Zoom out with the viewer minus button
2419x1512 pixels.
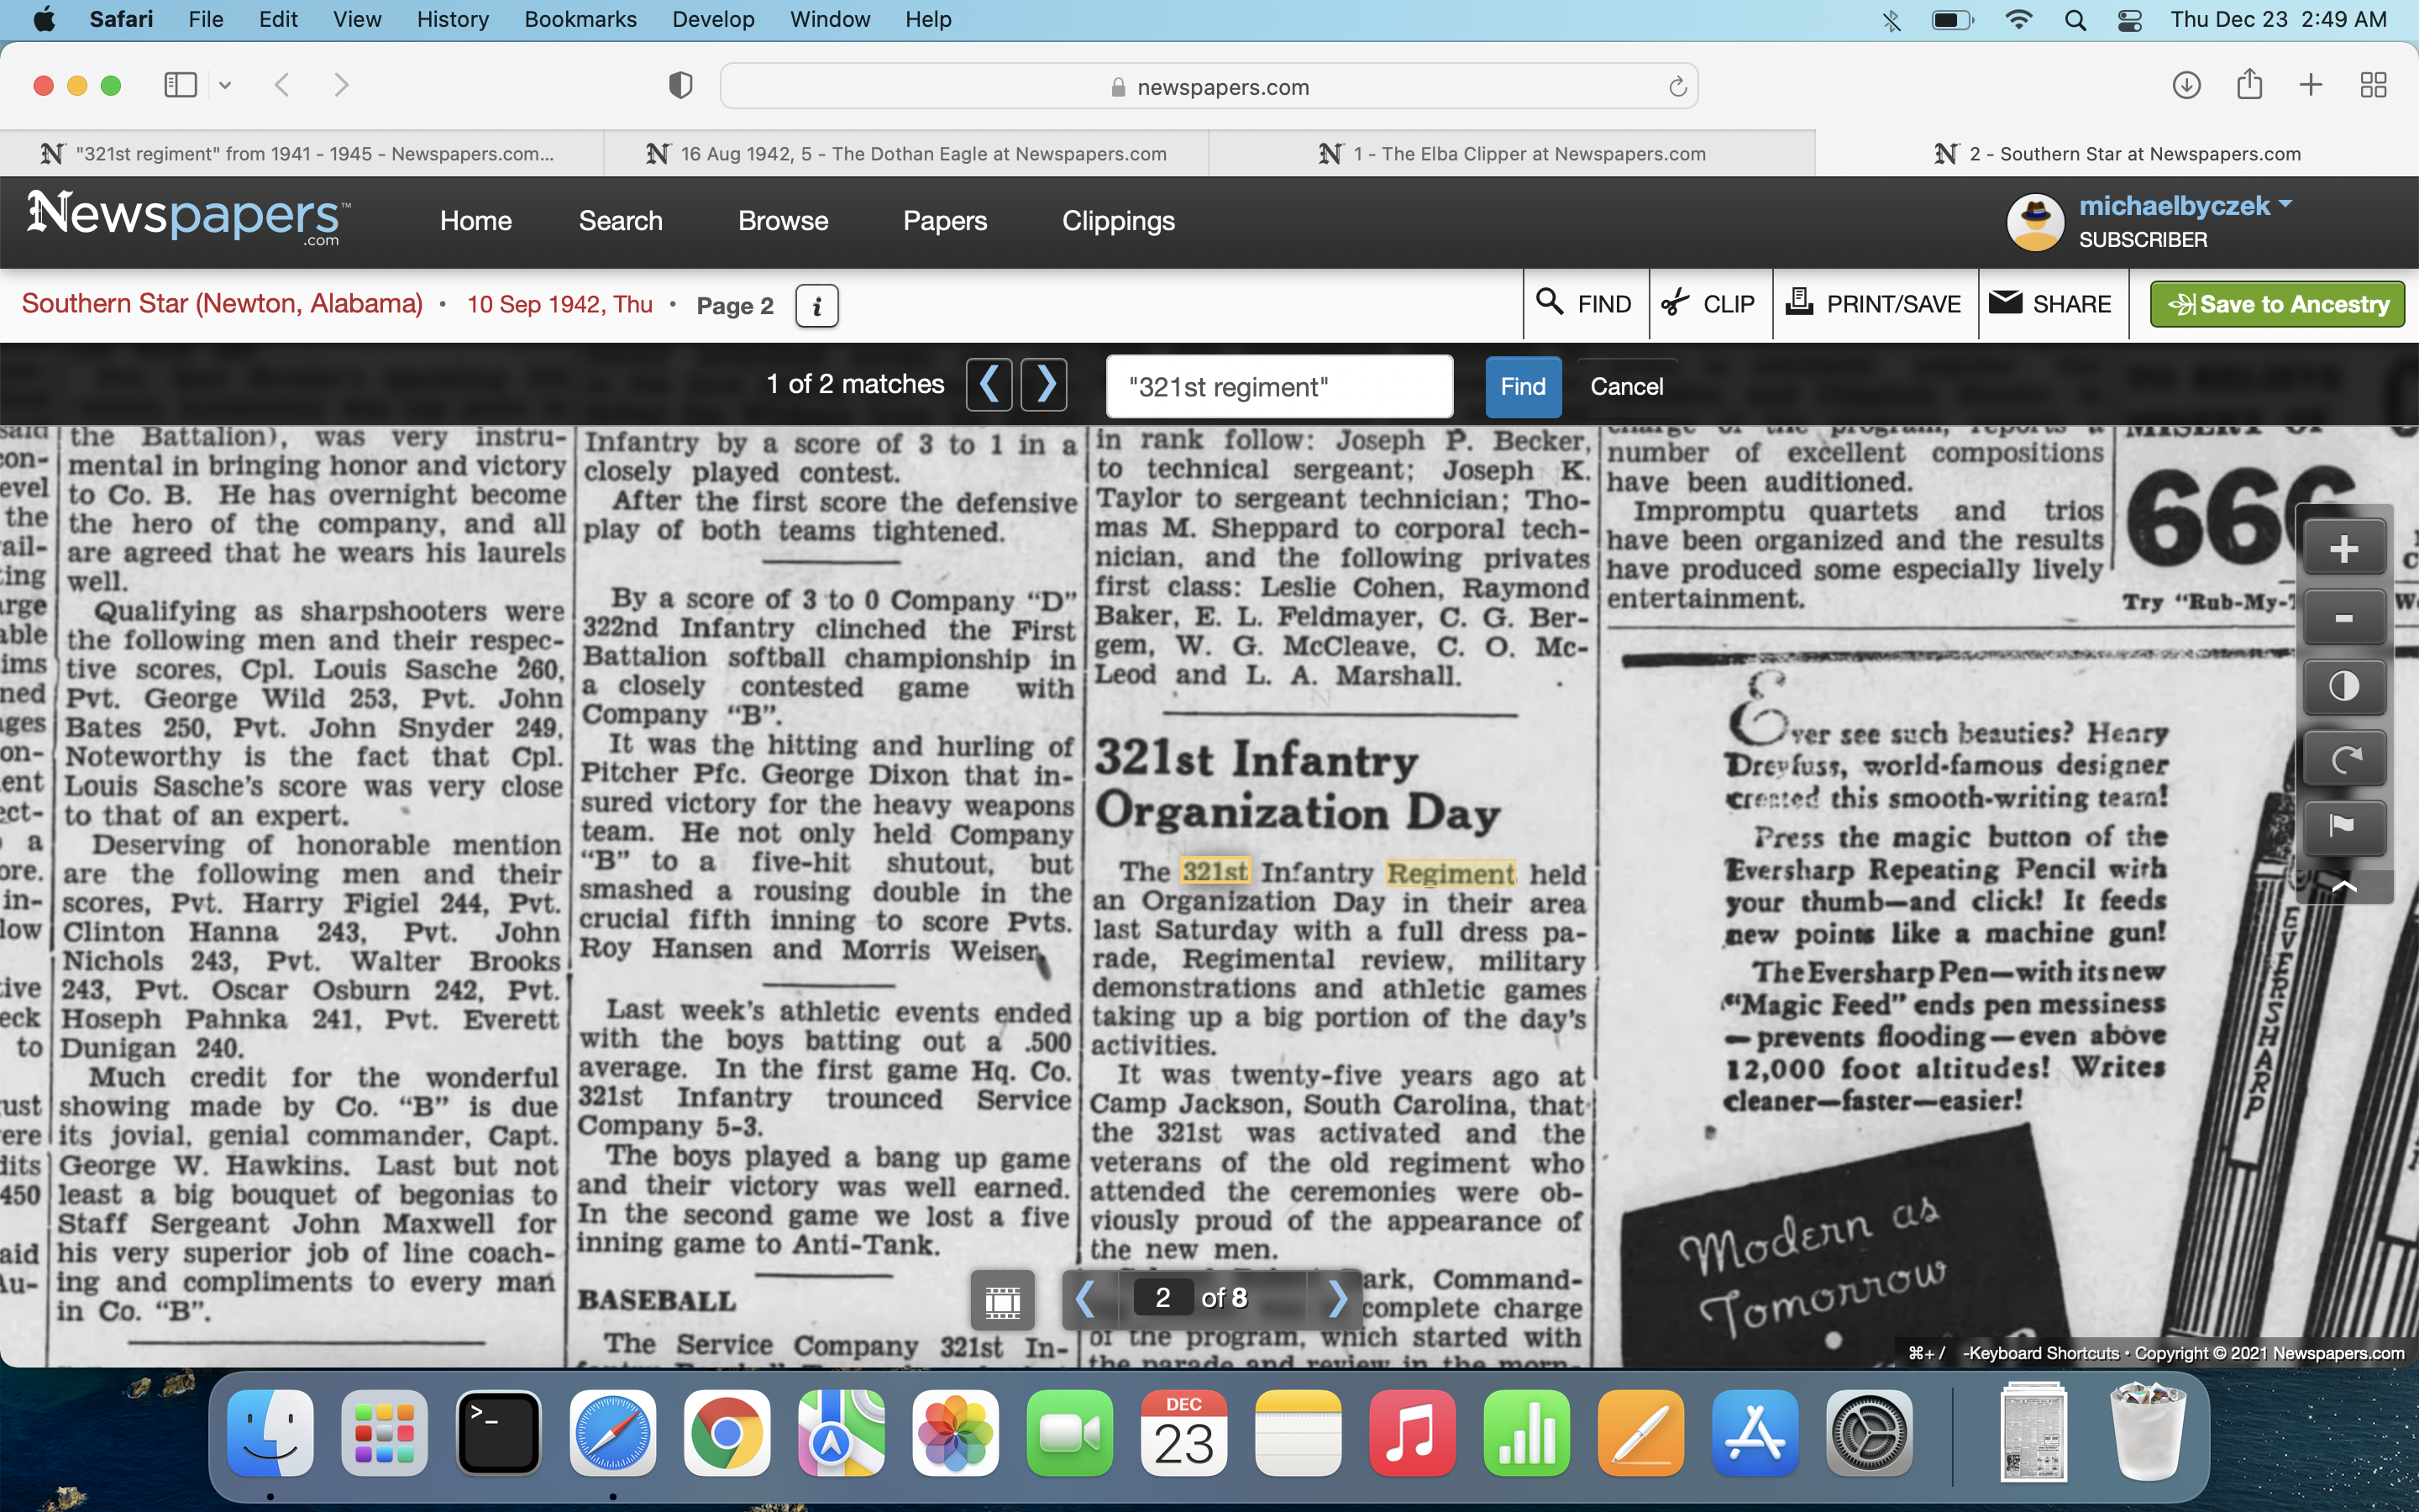(2343, 618)
